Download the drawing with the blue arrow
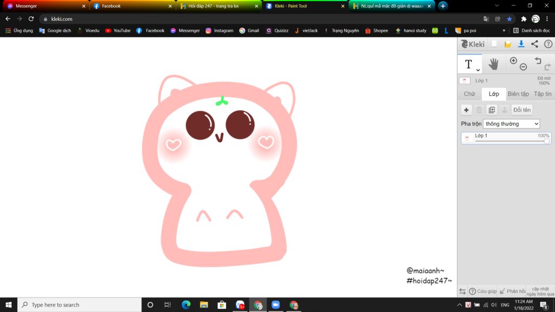 [x=521, y=44]
